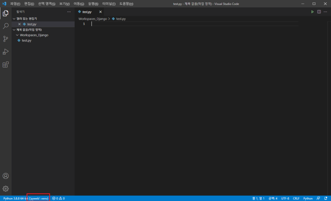Open the 파일(F) menu
This screenshot has height=201, width=331.
(15, 4)
